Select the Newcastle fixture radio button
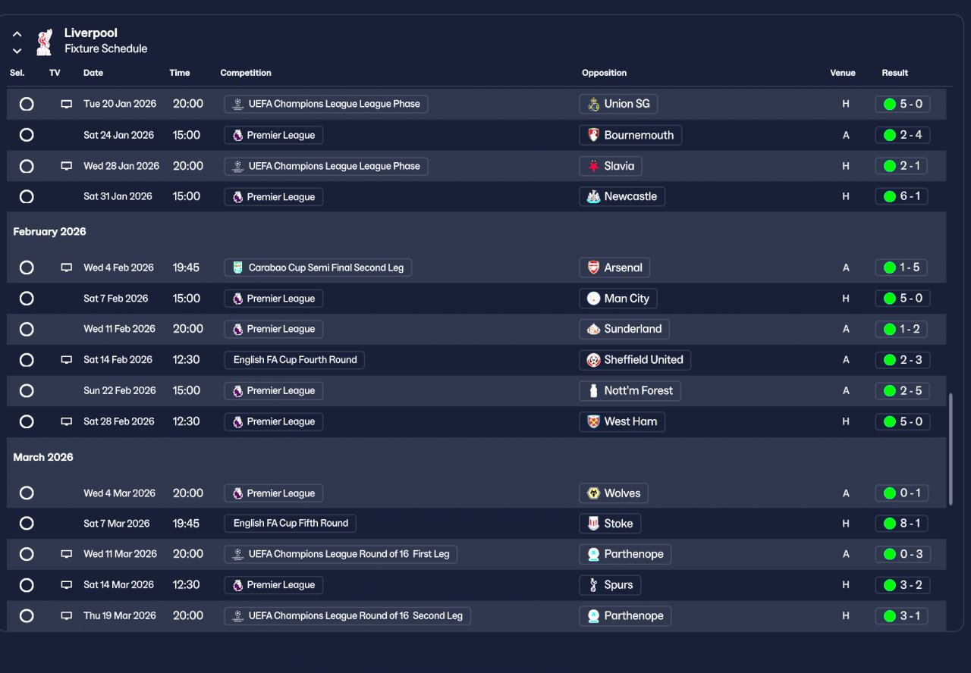 coord(27,196)
